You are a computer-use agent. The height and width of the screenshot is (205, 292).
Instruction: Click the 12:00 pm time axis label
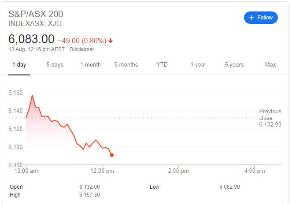[102, 171]
